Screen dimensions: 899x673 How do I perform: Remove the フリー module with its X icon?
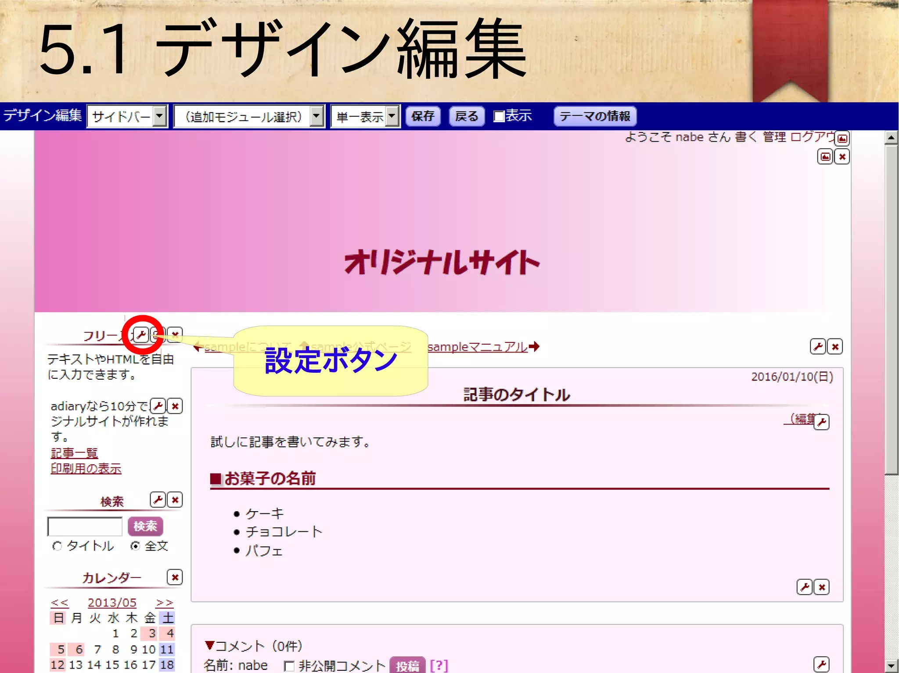coord(175,335)
